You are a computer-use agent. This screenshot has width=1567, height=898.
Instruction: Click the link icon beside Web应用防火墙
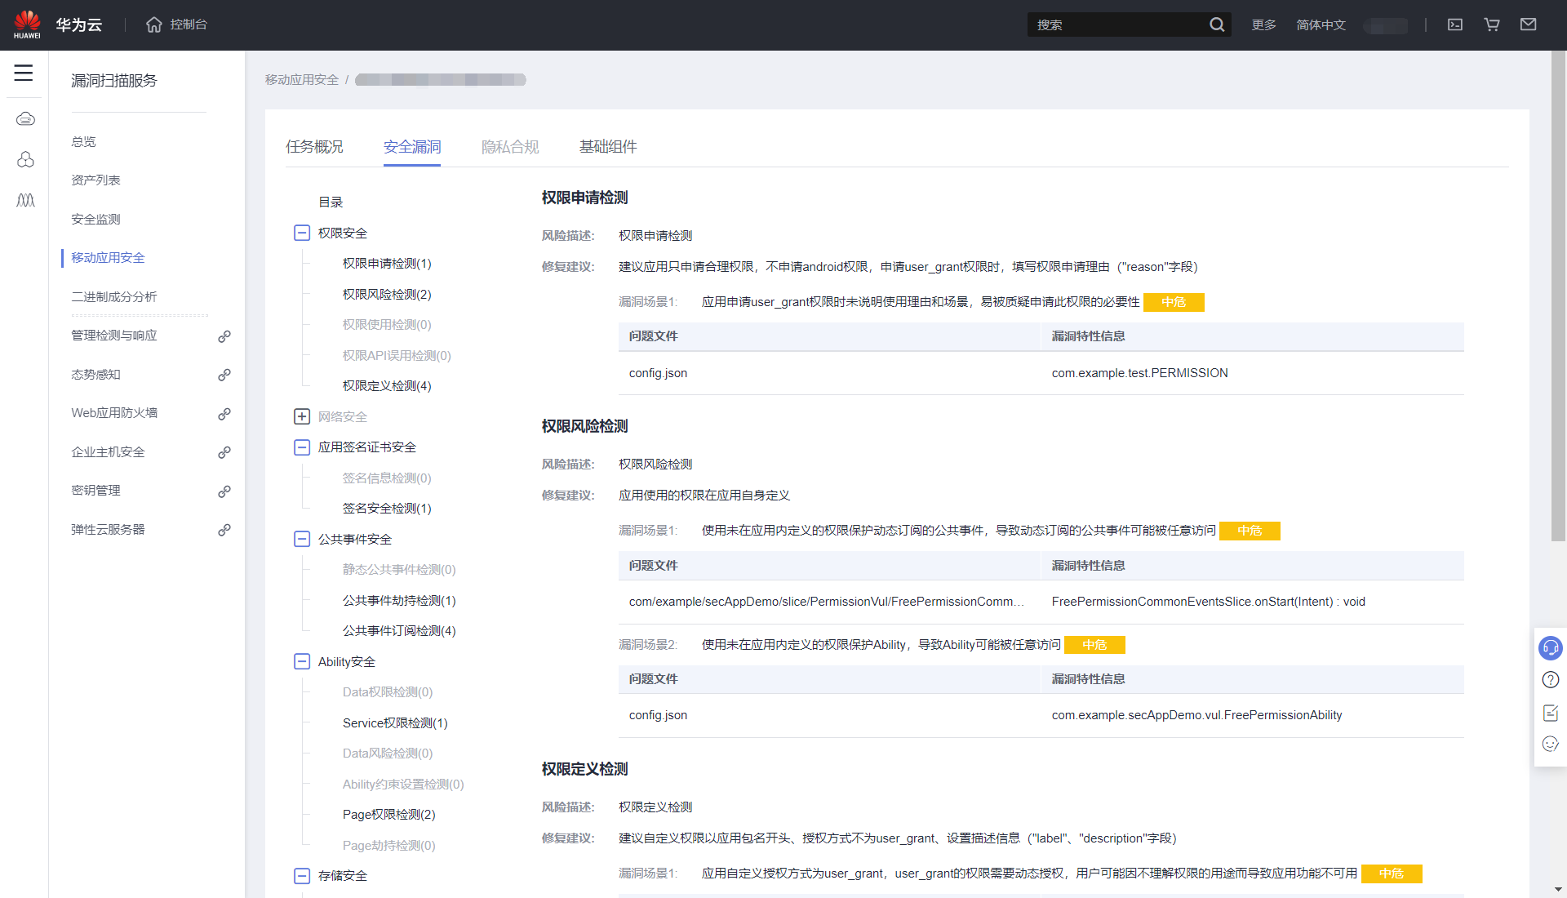[224, 414]
